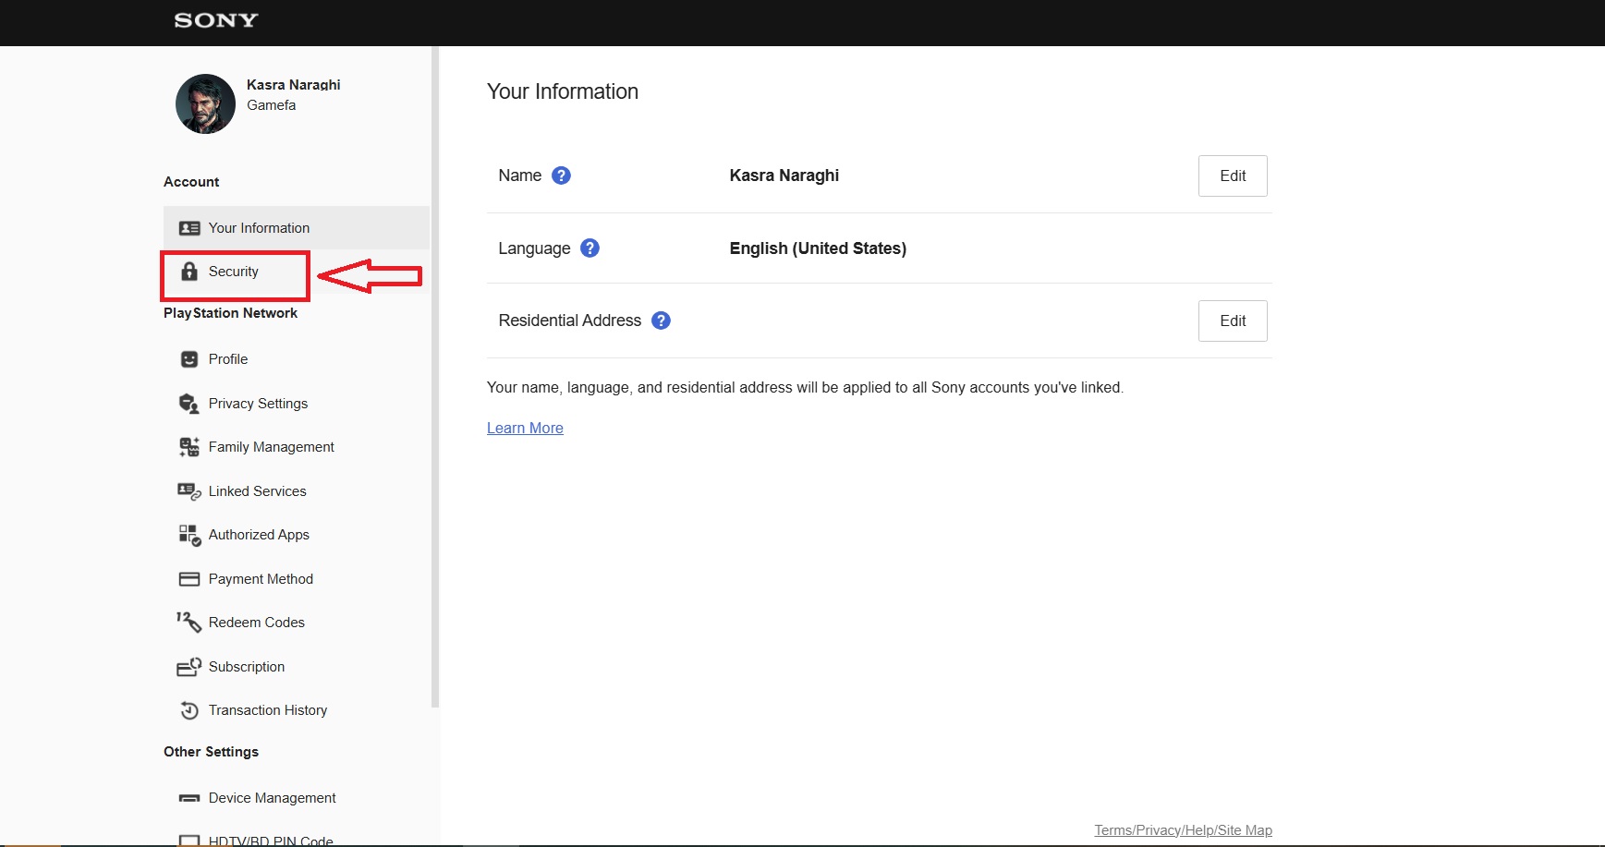The width and height of the screenshot is (1605, 847).
Task: Open Transaction History in sidebar
Action: coord(267,710)
